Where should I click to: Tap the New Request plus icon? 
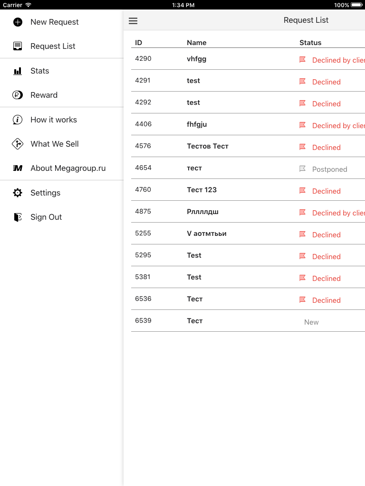[18, 22]
